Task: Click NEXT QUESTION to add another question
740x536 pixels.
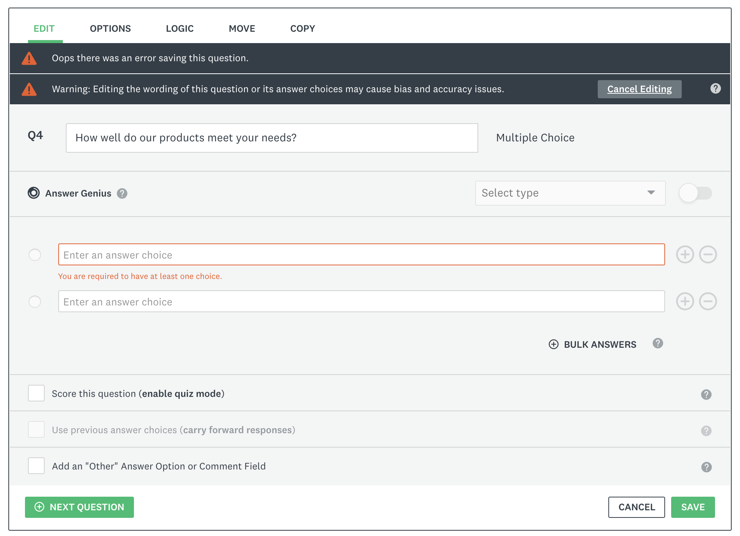Action: point(80,507)
